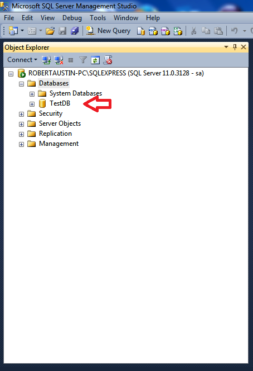
Task: Expand the System Databases node
Action: click(32, 94)
